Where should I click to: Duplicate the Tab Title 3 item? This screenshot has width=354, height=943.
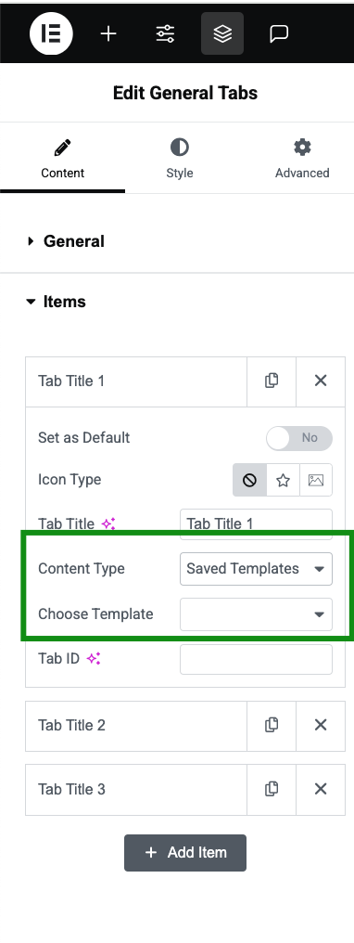point(272,789)
